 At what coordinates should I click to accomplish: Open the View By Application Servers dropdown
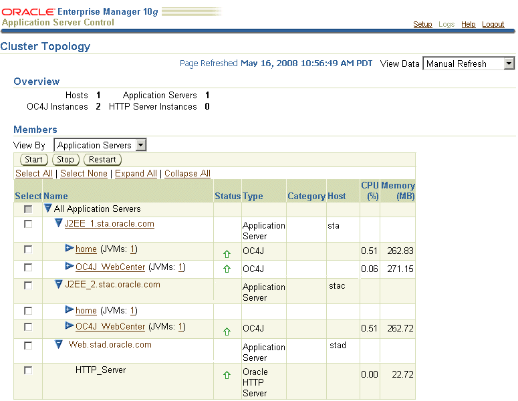pos(100,145)
